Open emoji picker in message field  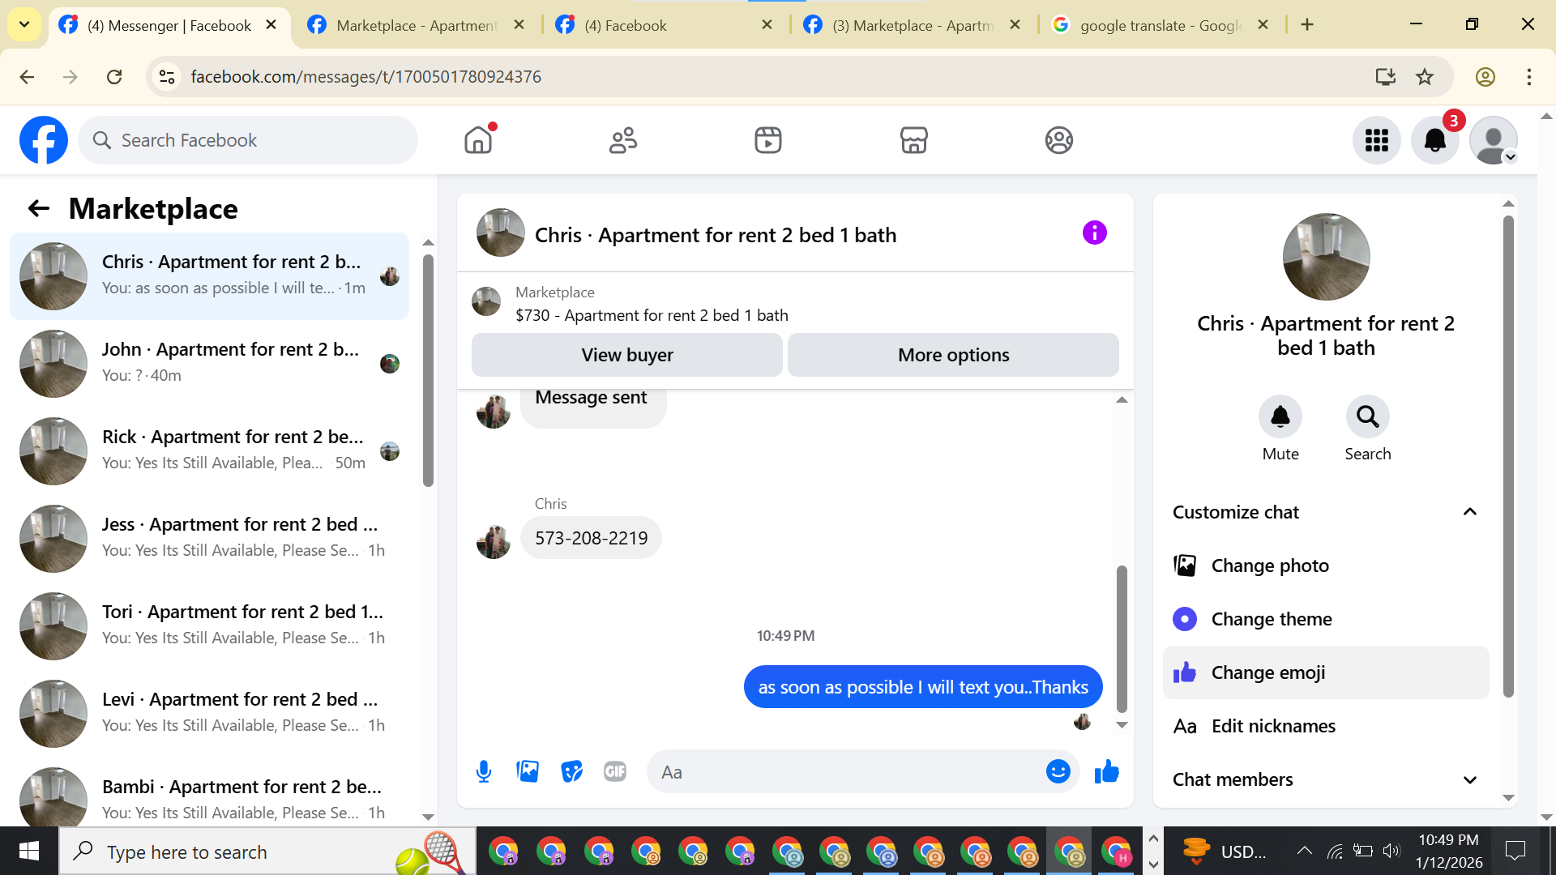[1058, 771]
